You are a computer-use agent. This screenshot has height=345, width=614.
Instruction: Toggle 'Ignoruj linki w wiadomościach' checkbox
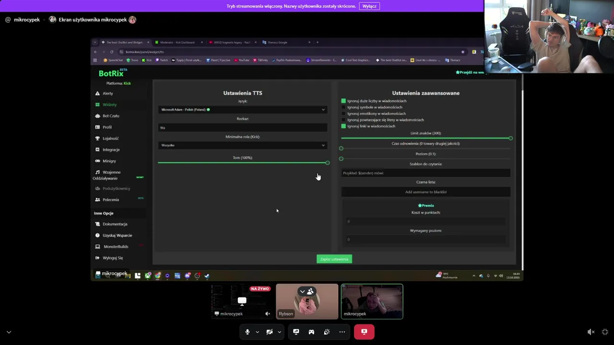[343, 126]
